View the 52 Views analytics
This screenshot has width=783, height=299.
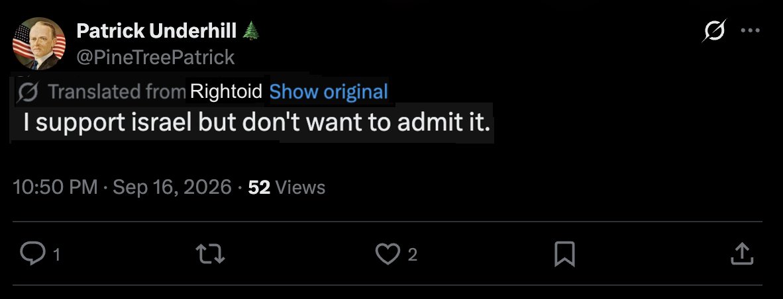tap(287, 187)
